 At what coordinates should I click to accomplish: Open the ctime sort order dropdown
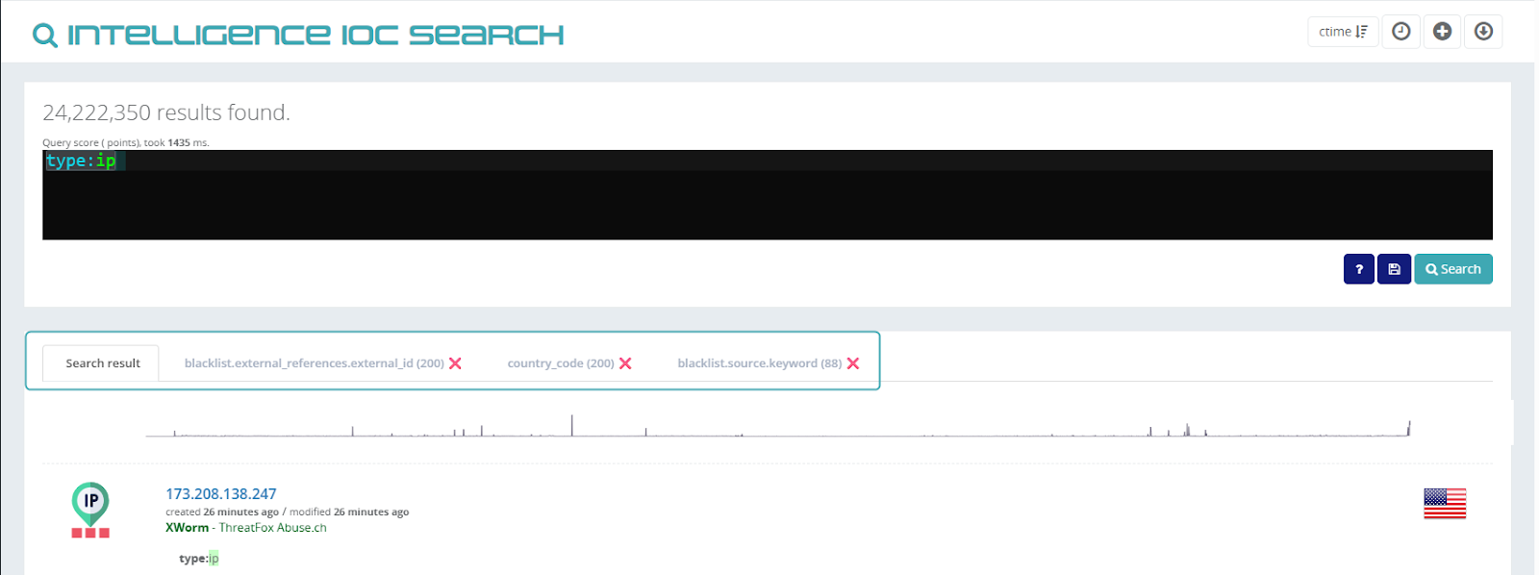coord(1343,32)
